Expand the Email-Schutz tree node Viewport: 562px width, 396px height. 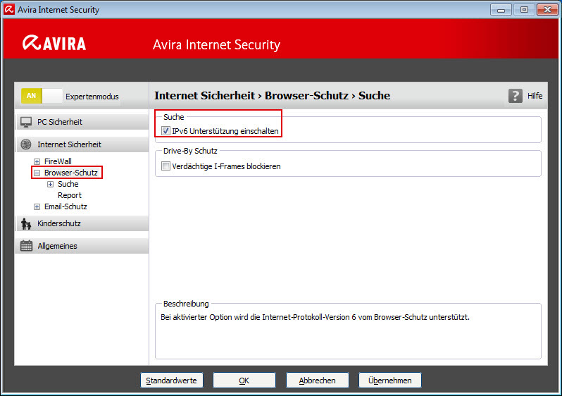[37, 207]
